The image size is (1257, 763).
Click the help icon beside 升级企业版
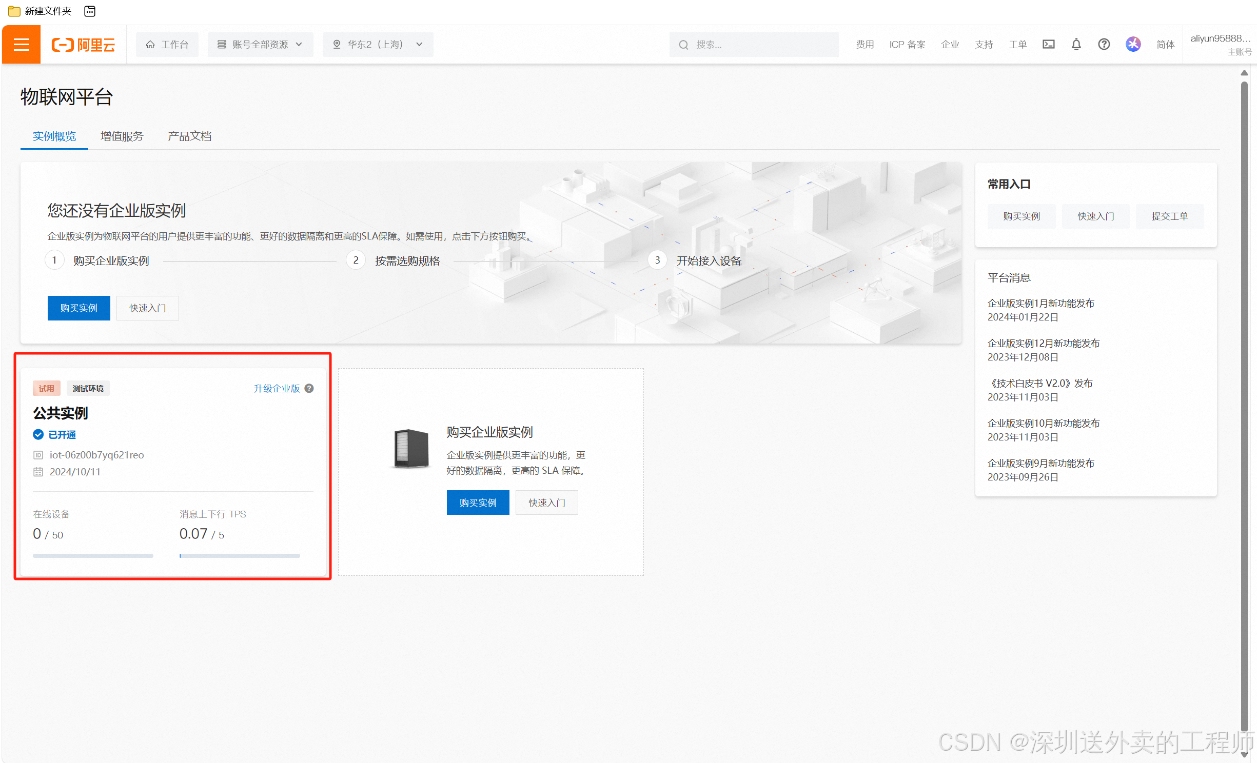click(x=309, y=388)
